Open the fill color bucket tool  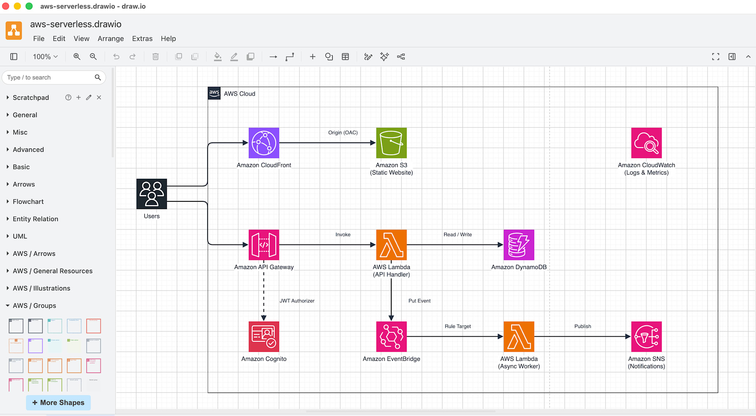click(x=218, y=57)
